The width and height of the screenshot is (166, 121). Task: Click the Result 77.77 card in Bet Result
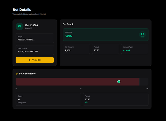pos(106,49)
